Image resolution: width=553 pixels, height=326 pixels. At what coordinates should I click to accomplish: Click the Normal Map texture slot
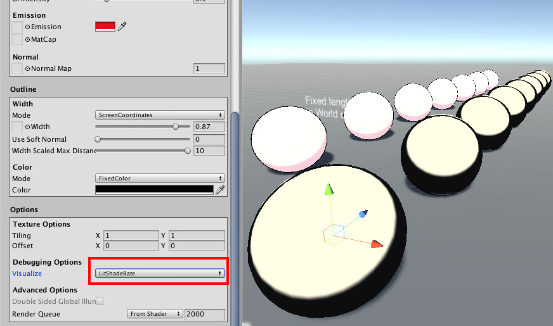point(17,68)
